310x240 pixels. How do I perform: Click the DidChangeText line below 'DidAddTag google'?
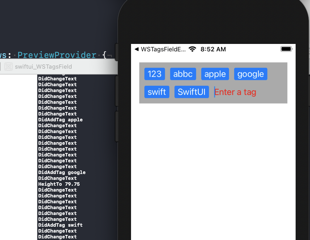point(58,178)
